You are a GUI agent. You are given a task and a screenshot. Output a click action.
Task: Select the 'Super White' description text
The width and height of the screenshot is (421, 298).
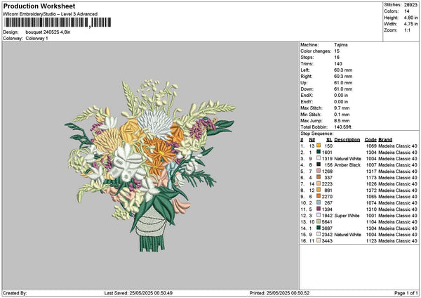click(x=347, y=216)
